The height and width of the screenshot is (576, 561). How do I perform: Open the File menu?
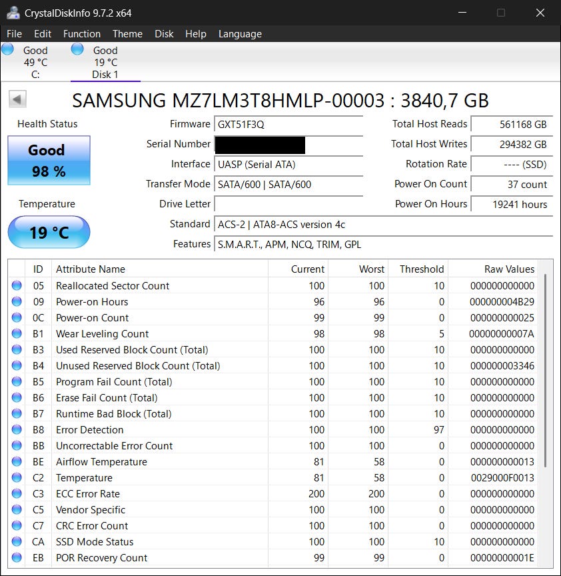(x=14, y=34)
